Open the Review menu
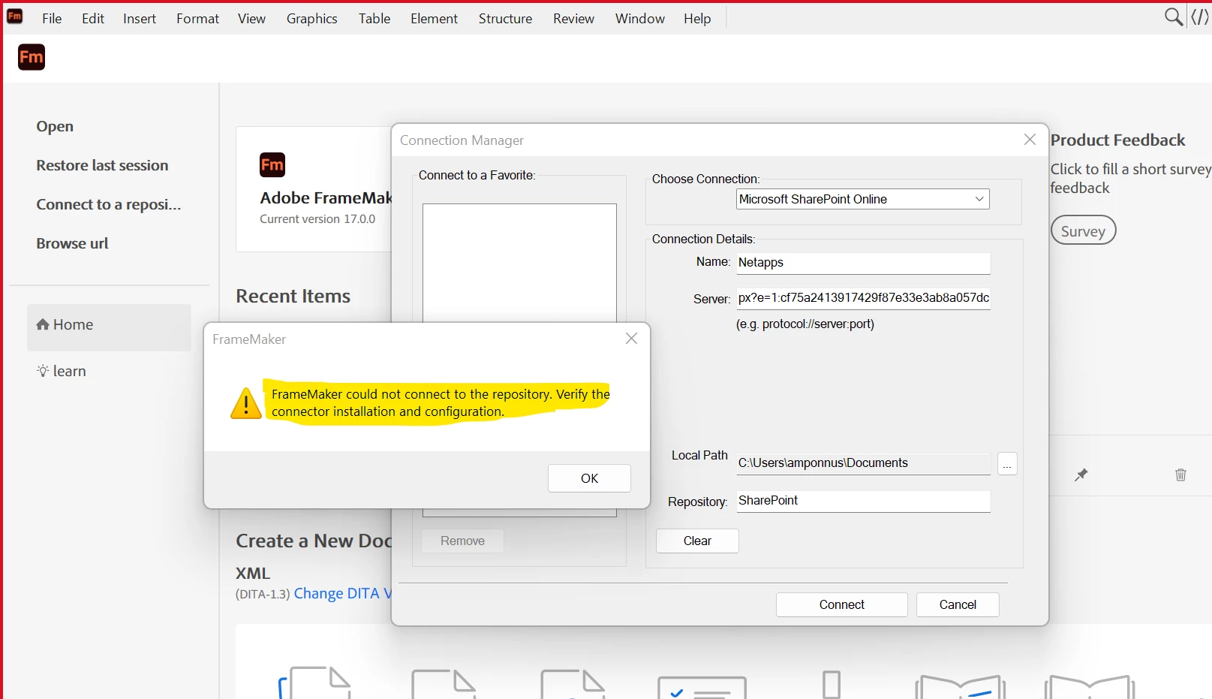1212x699 pixels. pos(573,19)
